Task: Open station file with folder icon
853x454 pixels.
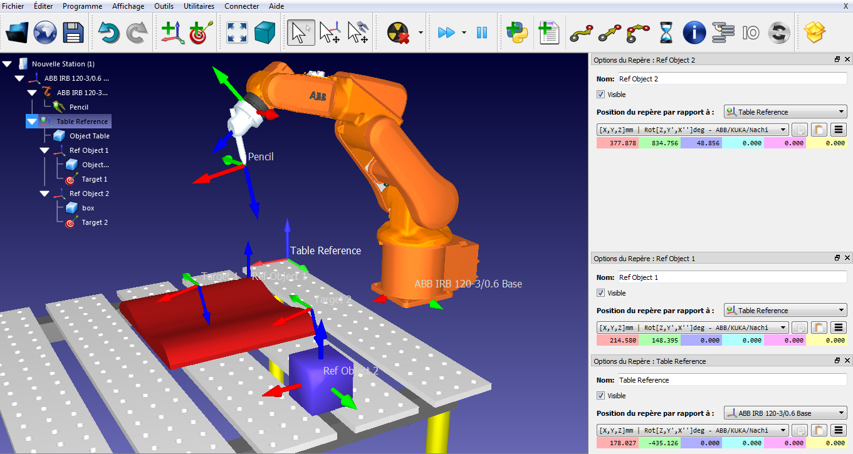Action: [x=17, y=32]
